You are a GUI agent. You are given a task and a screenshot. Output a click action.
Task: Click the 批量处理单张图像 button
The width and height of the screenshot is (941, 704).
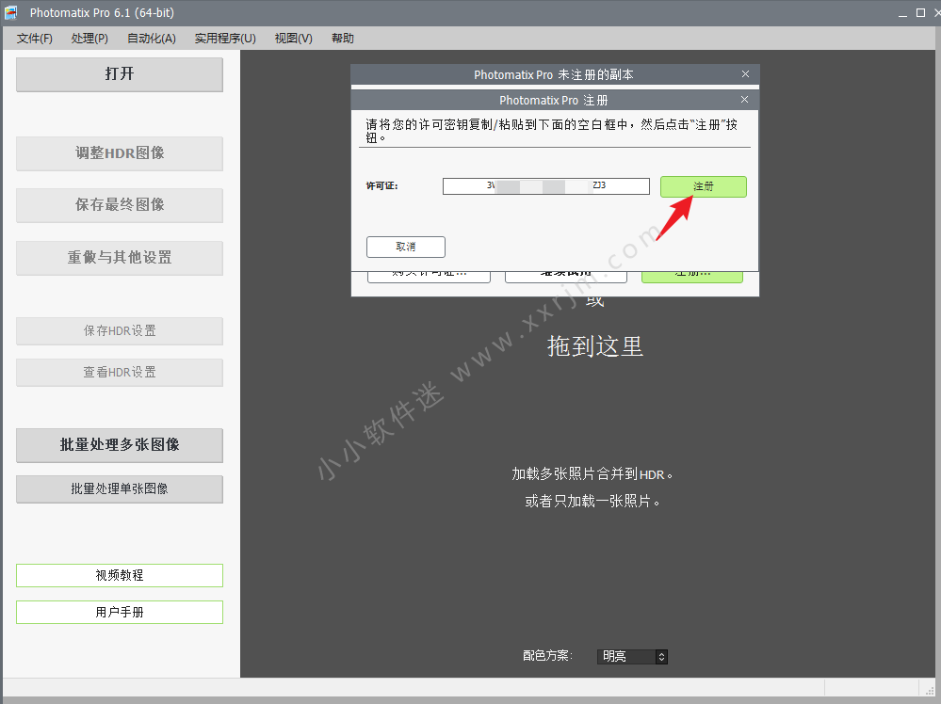click(x=120, y=489)
